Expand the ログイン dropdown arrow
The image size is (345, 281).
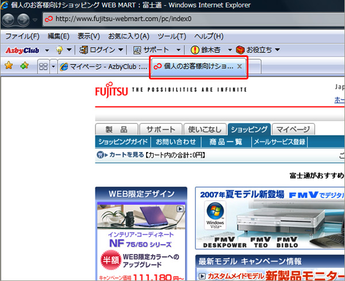coord(121,50)
